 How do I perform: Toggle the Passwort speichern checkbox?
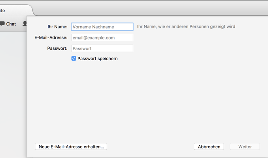pyautogui.click(x=74, y=58)
